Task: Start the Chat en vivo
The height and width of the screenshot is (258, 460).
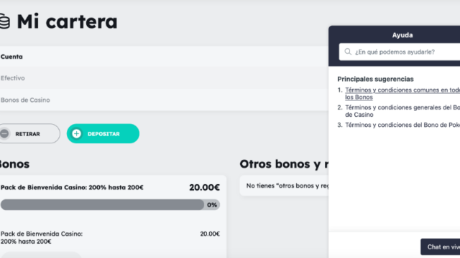Action: (x=441, y=247)
